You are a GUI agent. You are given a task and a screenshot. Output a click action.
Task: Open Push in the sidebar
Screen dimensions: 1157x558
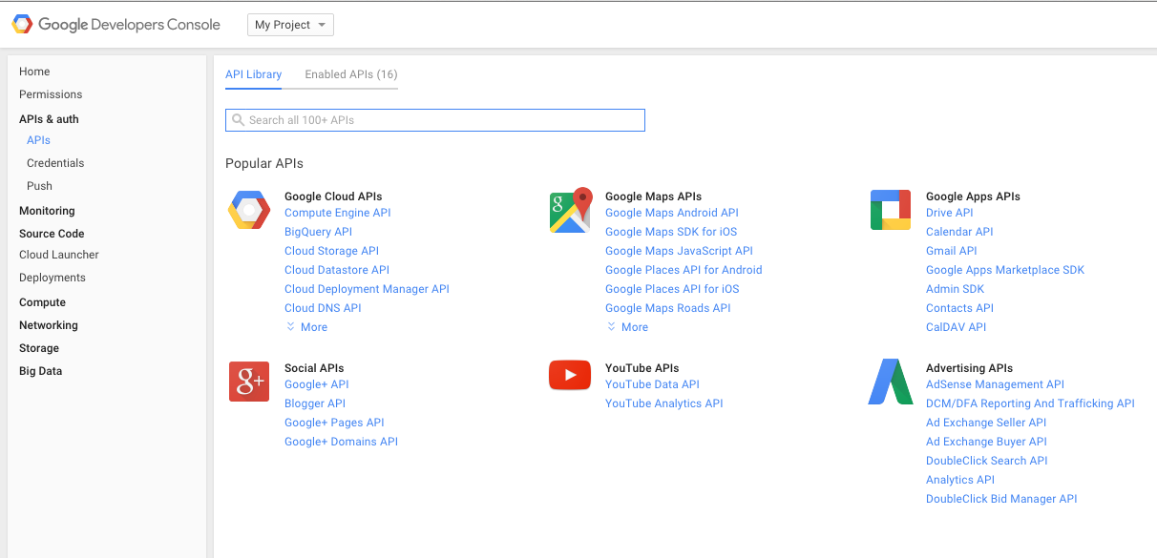click(x=39, y=186)
